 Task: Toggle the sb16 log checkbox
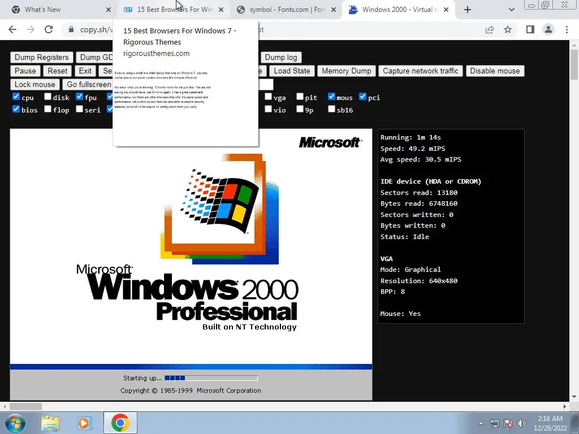331,109
